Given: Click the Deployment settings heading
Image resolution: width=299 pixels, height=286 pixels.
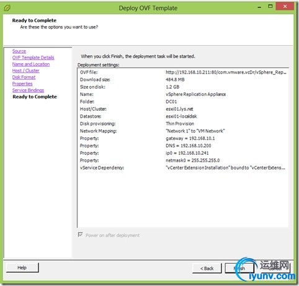Looking at the screenshot, I should point(99,65).
